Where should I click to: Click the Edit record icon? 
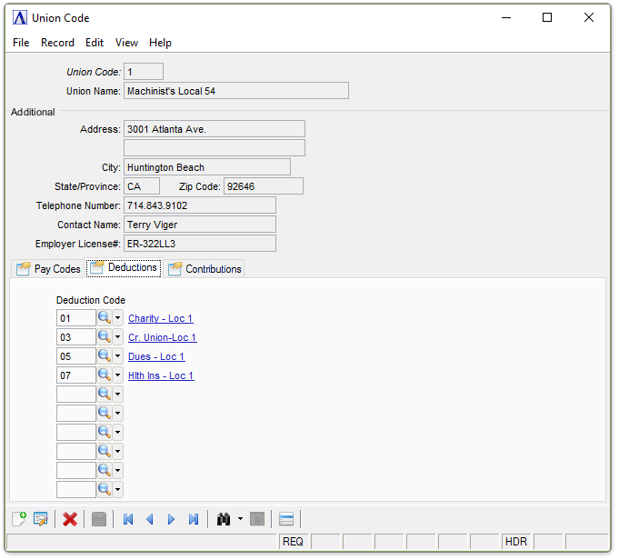pos(41,519)
